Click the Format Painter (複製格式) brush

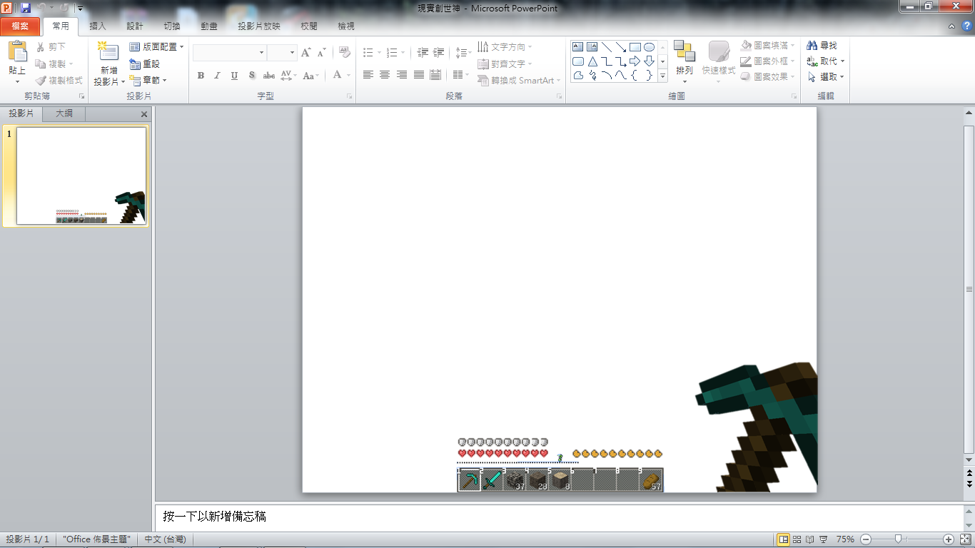point(41,81)
